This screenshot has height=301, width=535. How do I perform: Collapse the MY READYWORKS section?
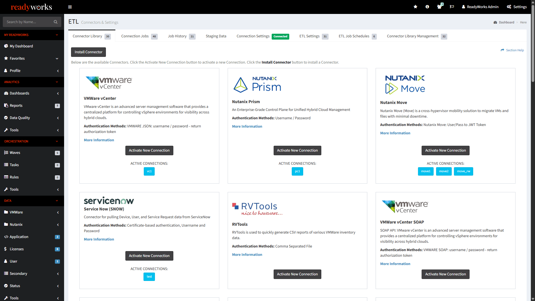pos(32,35)
